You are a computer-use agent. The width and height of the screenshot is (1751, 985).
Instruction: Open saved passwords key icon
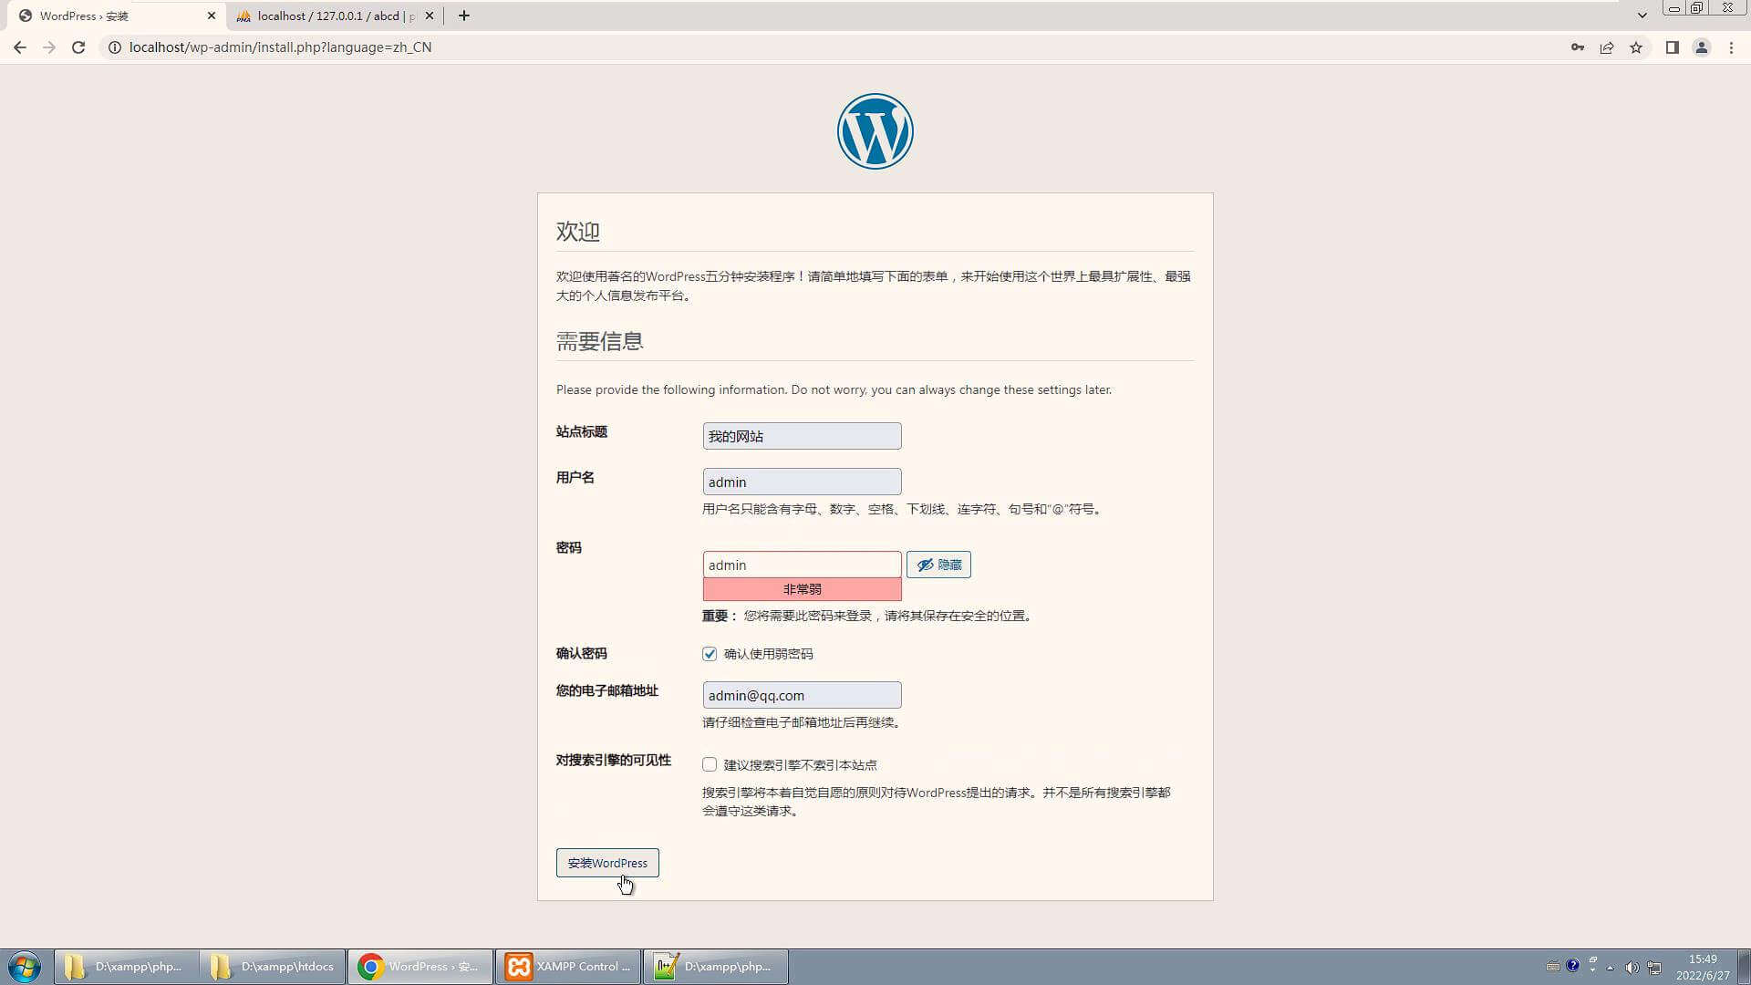(x=1577, y=47)
